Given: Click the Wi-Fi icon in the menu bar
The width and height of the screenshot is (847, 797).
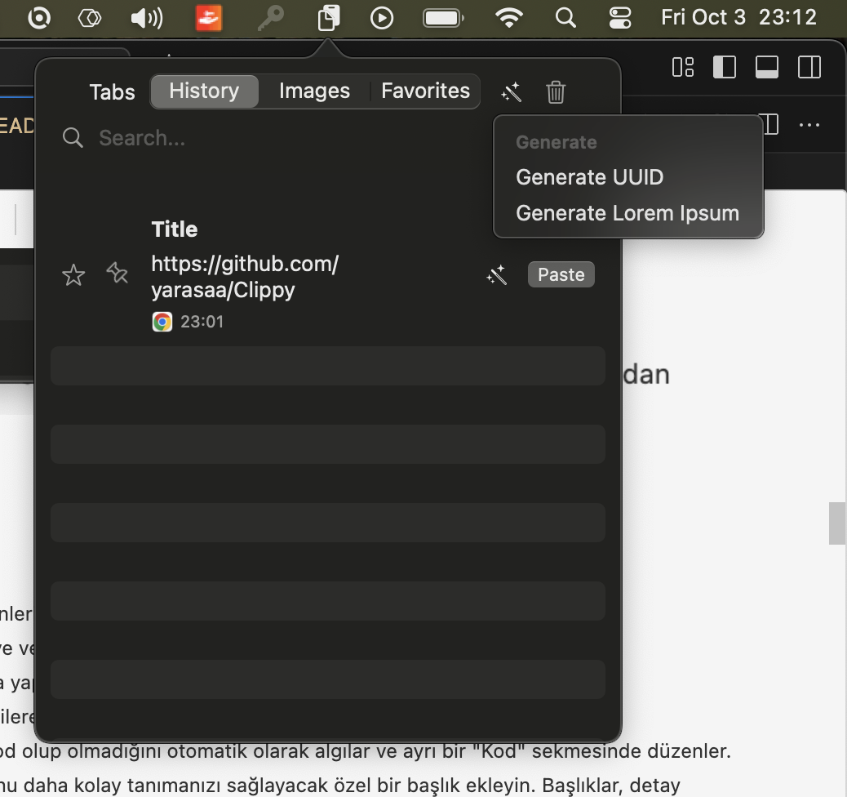Looking at the screenshot, I should [509, 16].
